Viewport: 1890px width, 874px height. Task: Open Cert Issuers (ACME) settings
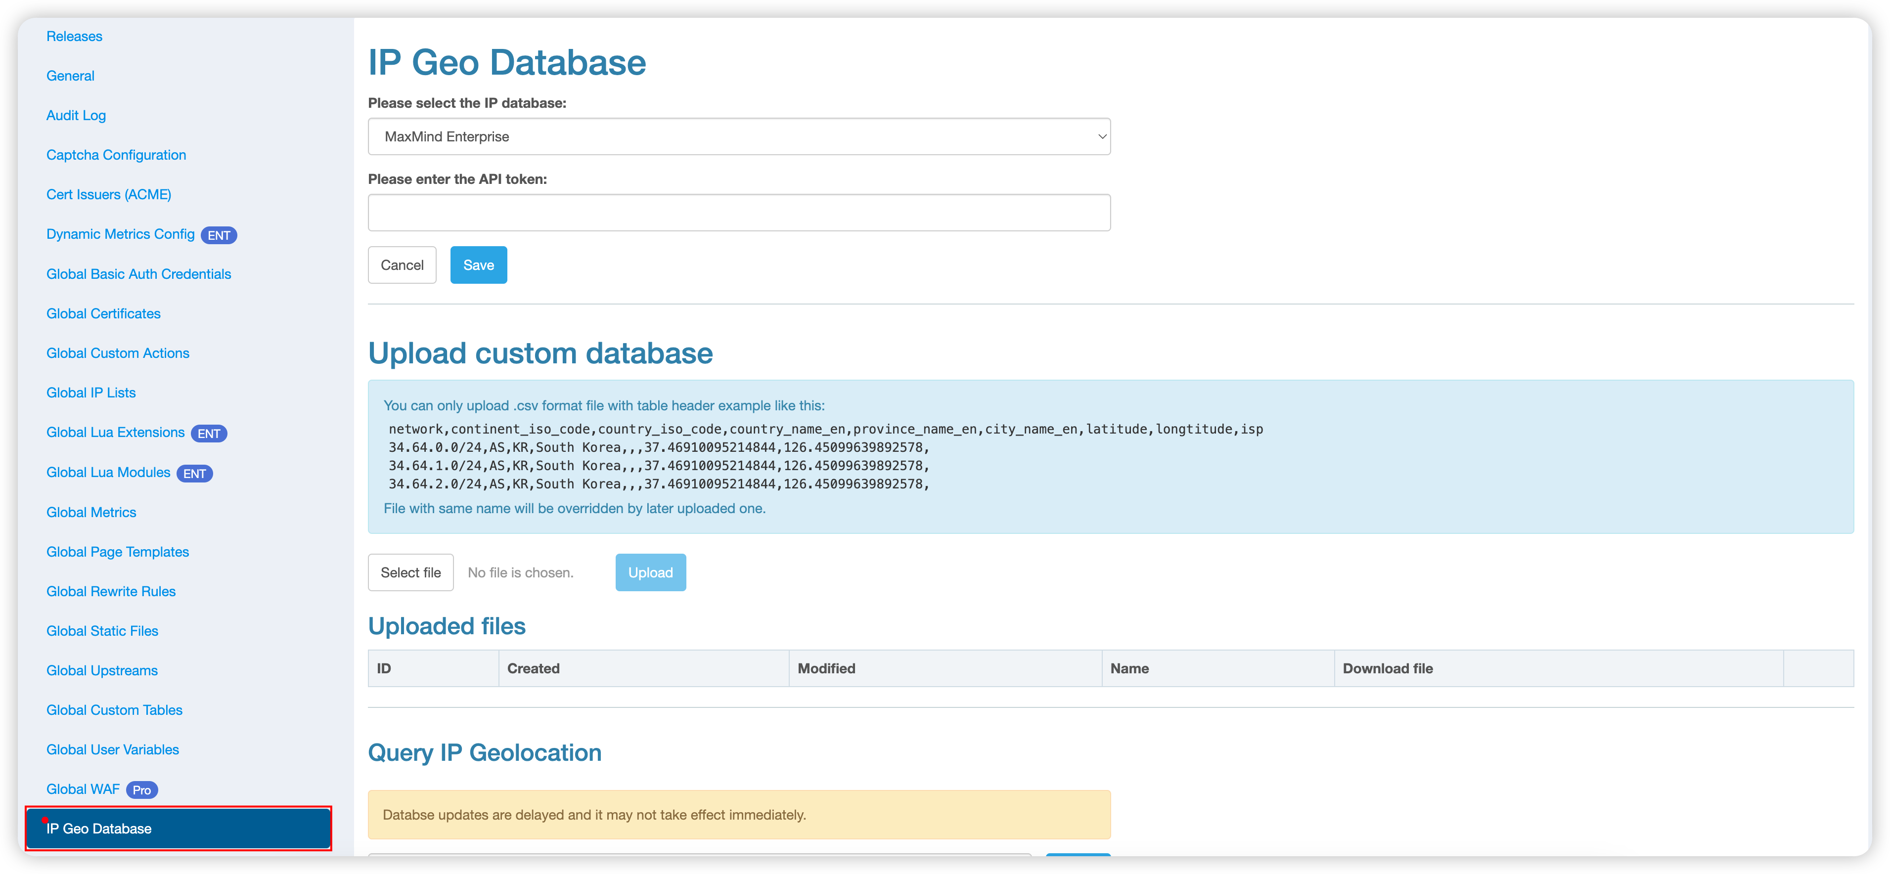pos(109,194)
